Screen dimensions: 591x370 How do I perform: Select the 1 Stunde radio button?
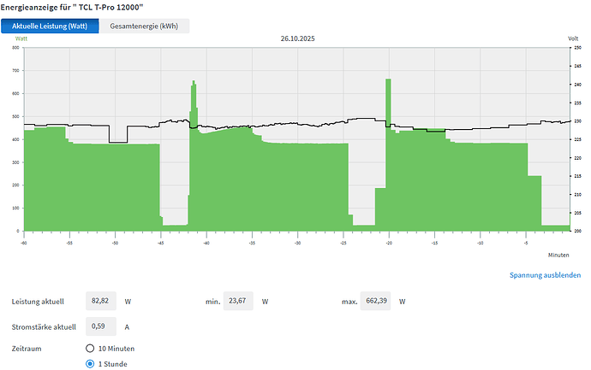tap(91, 364)
